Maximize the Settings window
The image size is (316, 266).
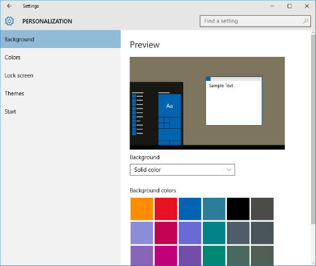pos(289,6)
